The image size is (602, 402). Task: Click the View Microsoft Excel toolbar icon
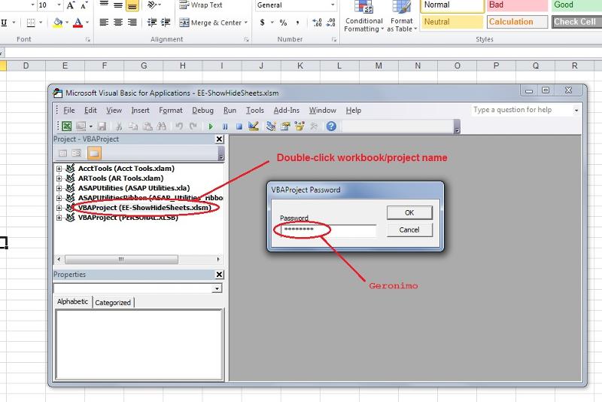point(66,126)
